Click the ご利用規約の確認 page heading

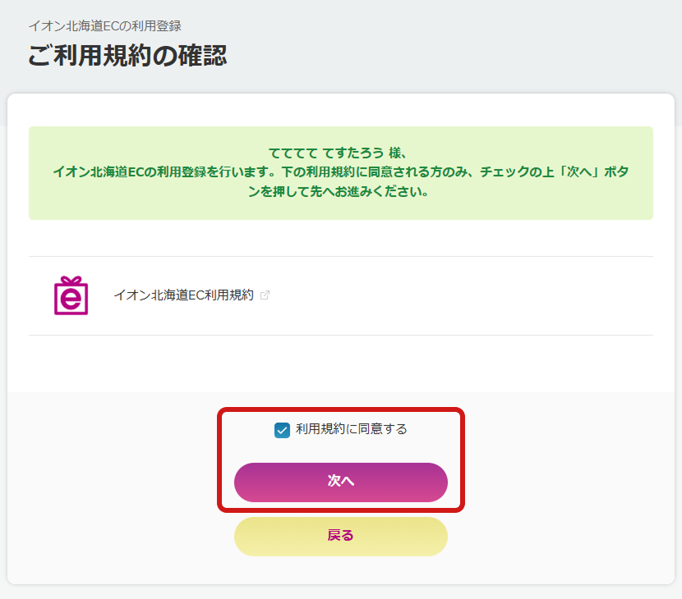pos(127,56)
